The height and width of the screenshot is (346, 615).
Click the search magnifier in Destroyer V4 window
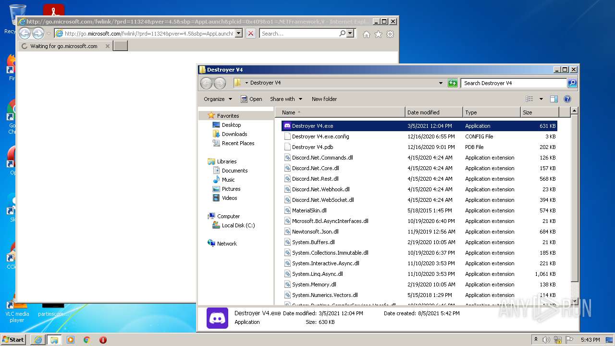tap(572, 83)
